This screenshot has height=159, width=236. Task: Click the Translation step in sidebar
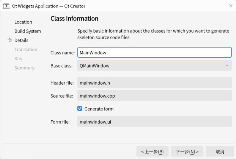(x=26, y=49)
